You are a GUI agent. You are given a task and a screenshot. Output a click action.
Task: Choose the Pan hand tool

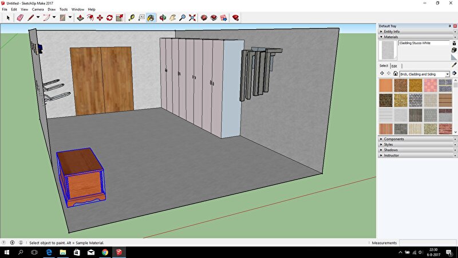[173, 18]
